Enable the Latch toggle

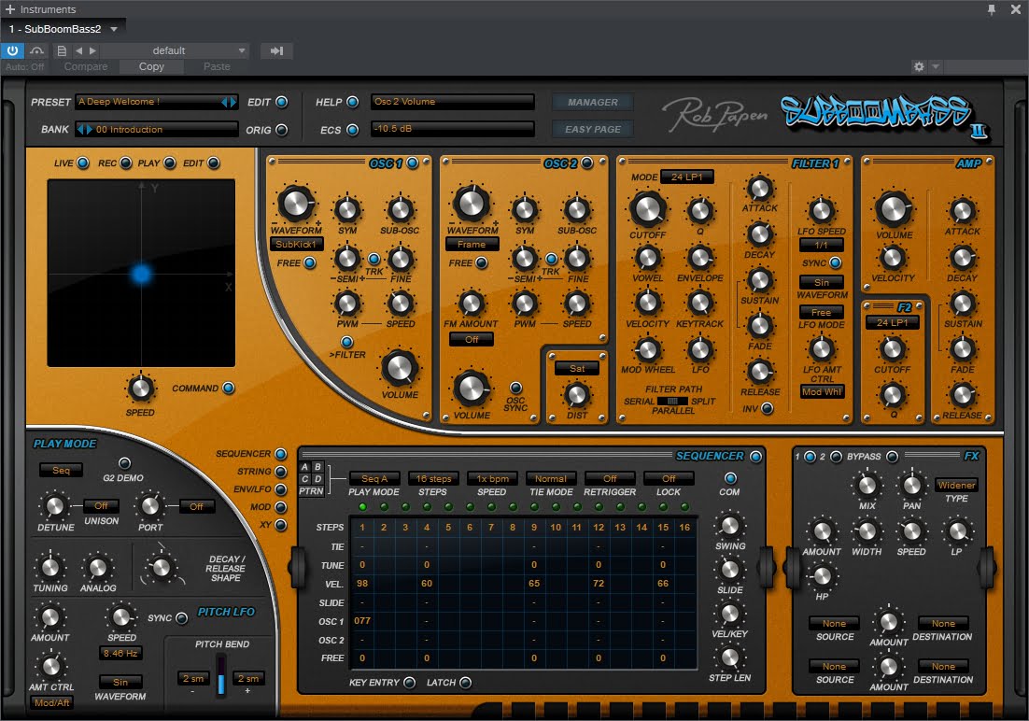click(465, 683)
